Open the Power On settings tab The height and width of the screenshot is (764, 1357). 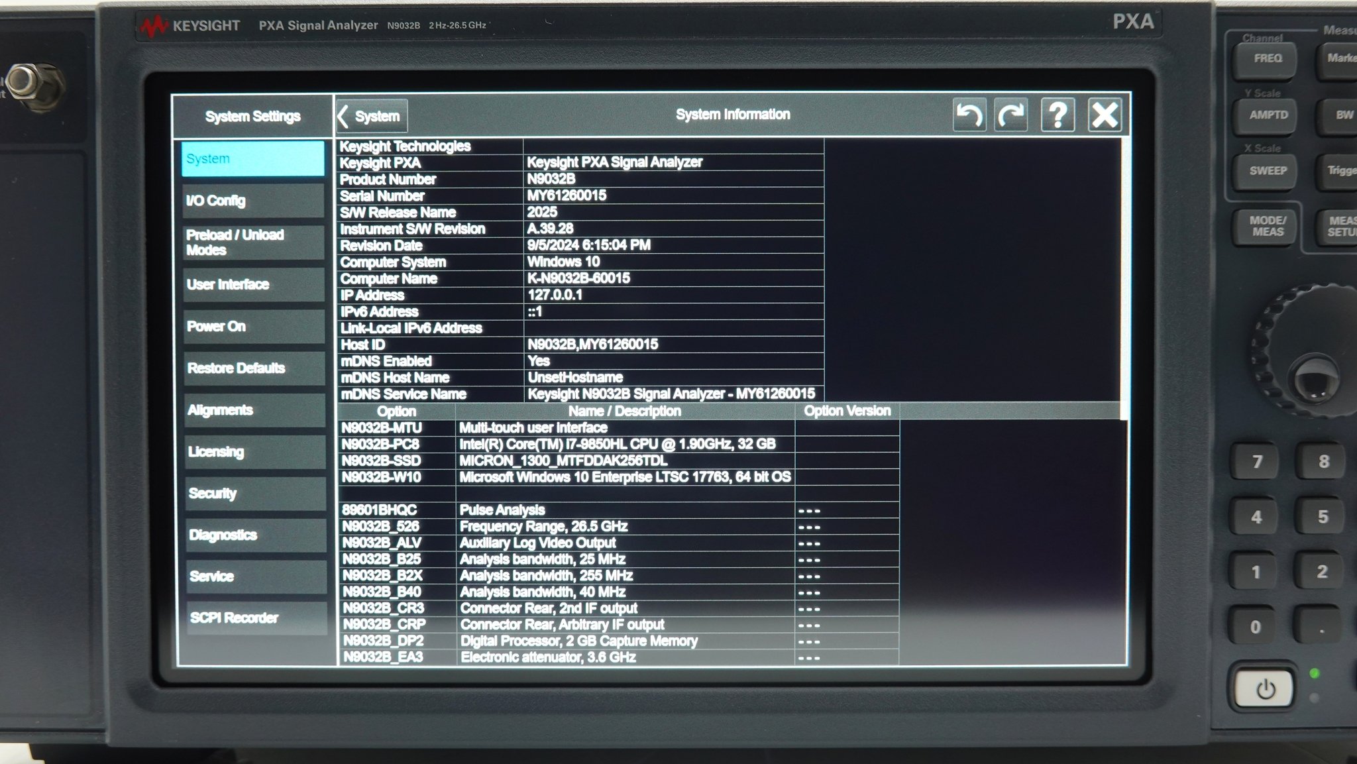pos(254,326)
